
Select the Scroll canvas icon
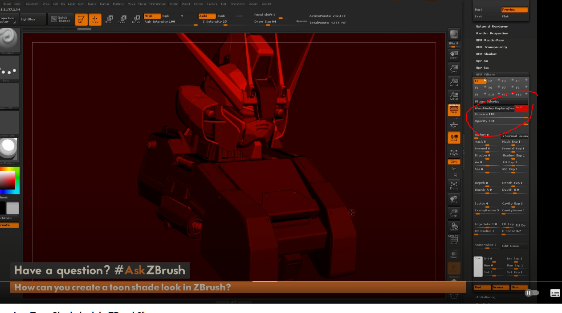pos(454,54)
